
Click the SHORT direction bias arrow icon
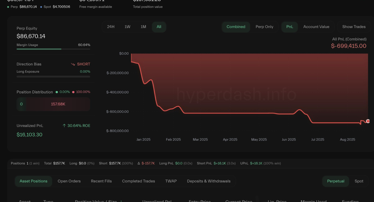73,64
